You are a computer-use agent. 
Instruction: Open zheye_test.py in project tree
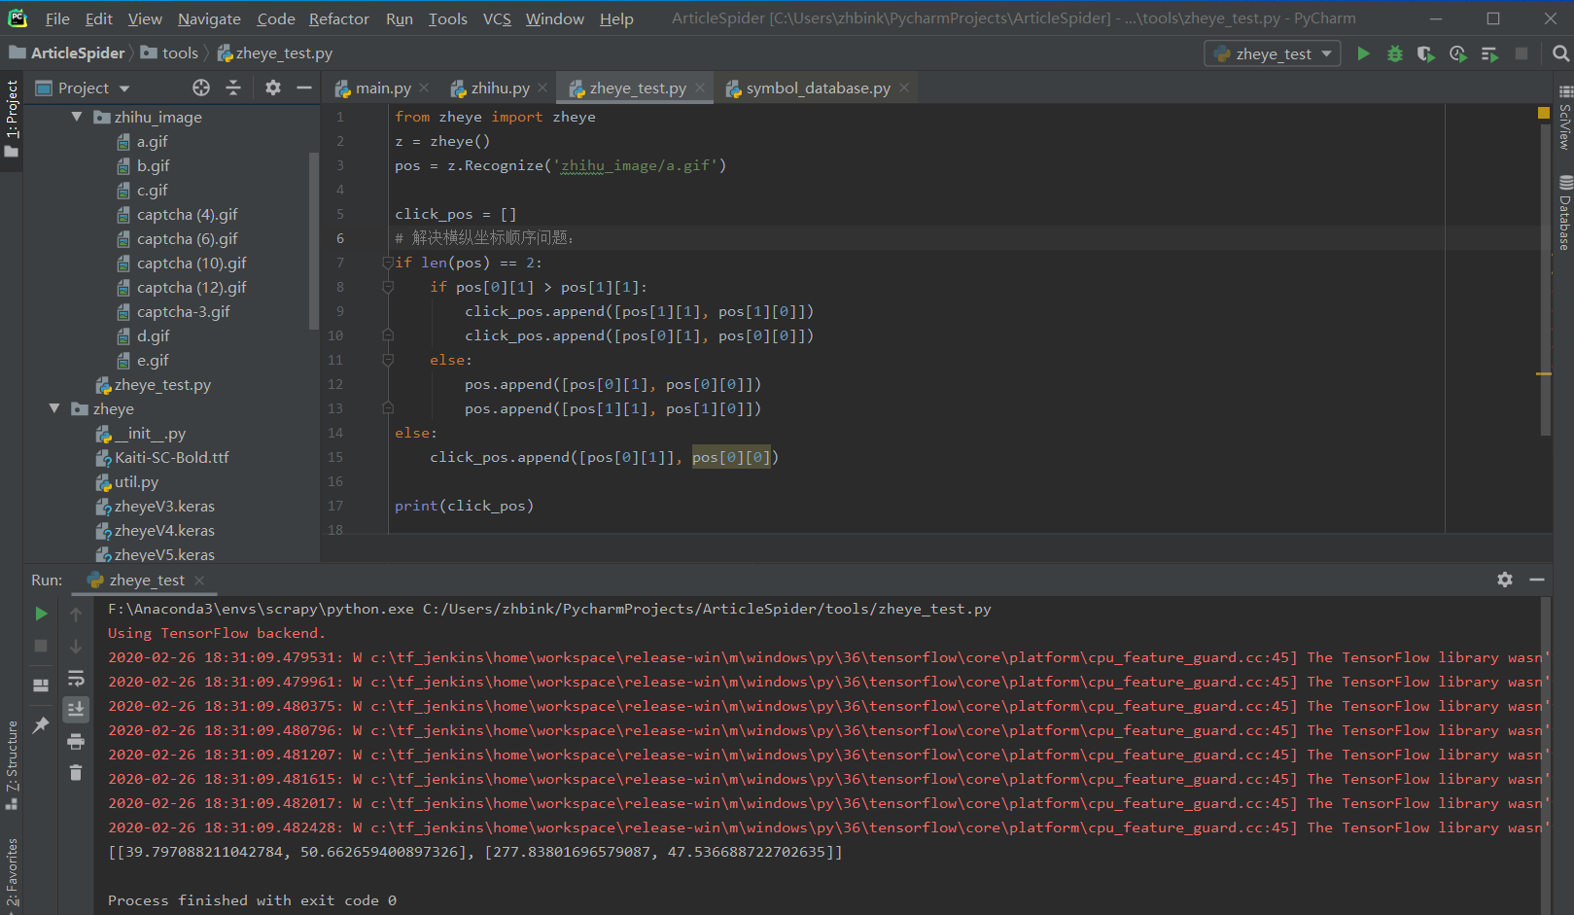point(153,384)
